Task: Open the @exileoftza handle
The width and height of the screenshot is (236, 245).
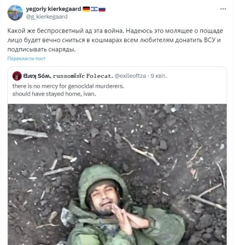Action: click(x=130, y=76)
